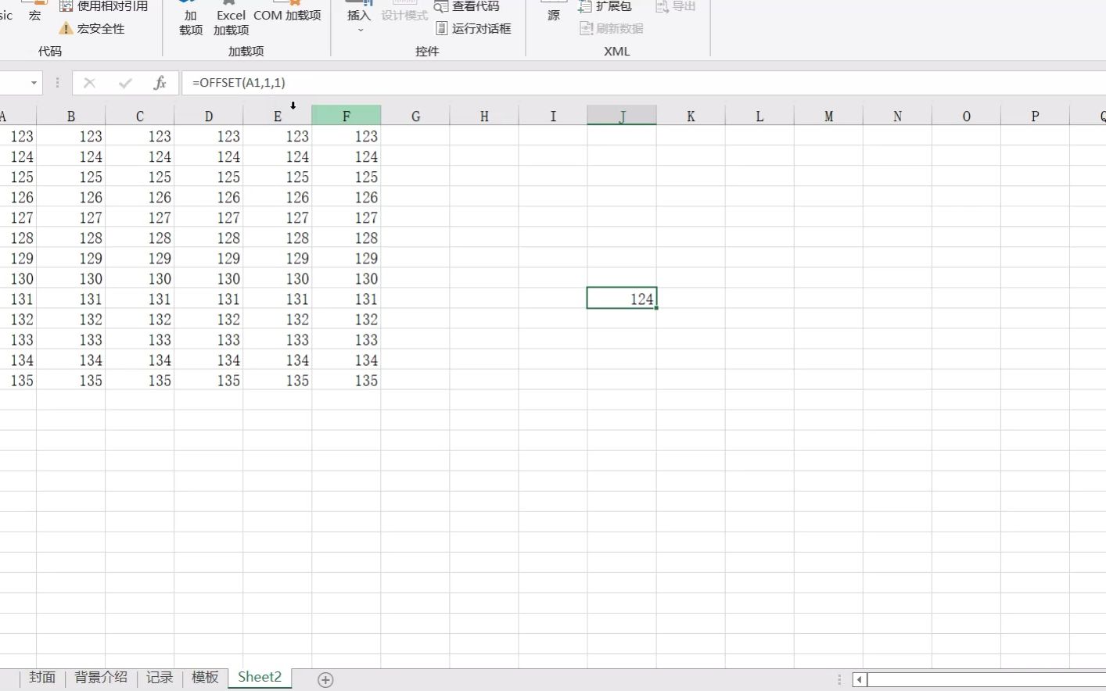Viewport: 1106px width, 691px height.
Task: Open the 宏 macros dialog
Action: click(x=34, y=11)
